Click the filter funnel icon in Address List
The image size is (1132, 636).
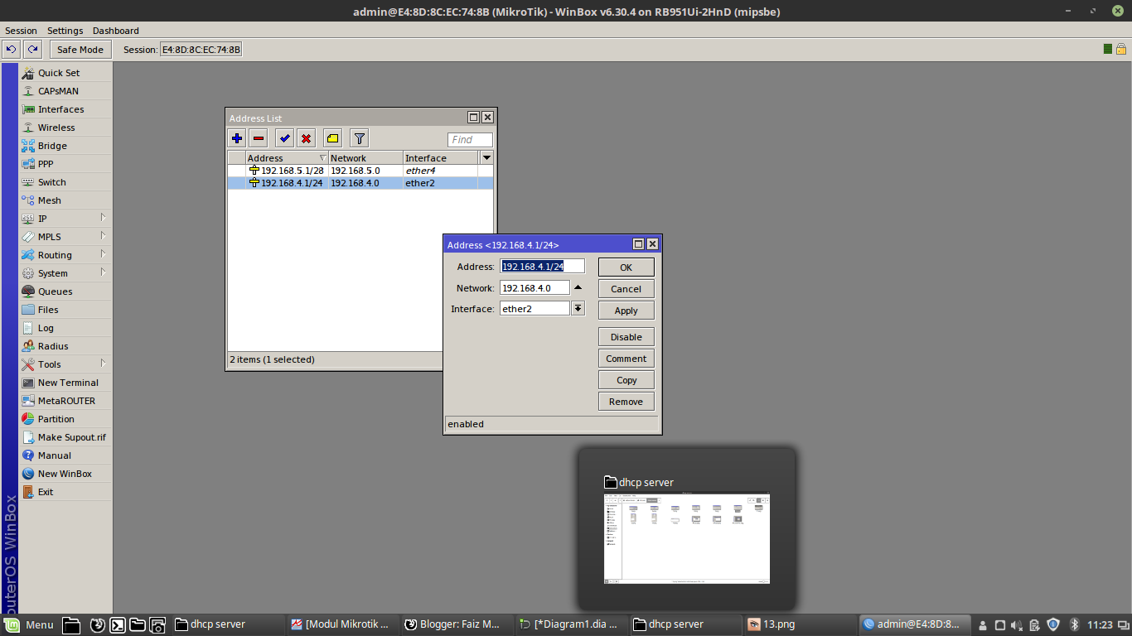click(359, 138)
